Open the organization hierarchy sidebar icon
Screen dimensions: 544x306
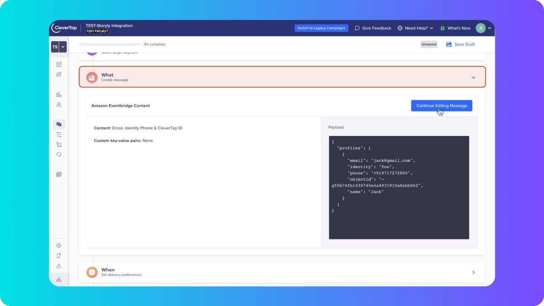[x=59, y=280]
